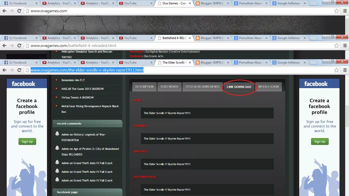349x196 pixels.
Task: Reload the battlefield-4-reloaded page
Action: (x=19, y=46)
